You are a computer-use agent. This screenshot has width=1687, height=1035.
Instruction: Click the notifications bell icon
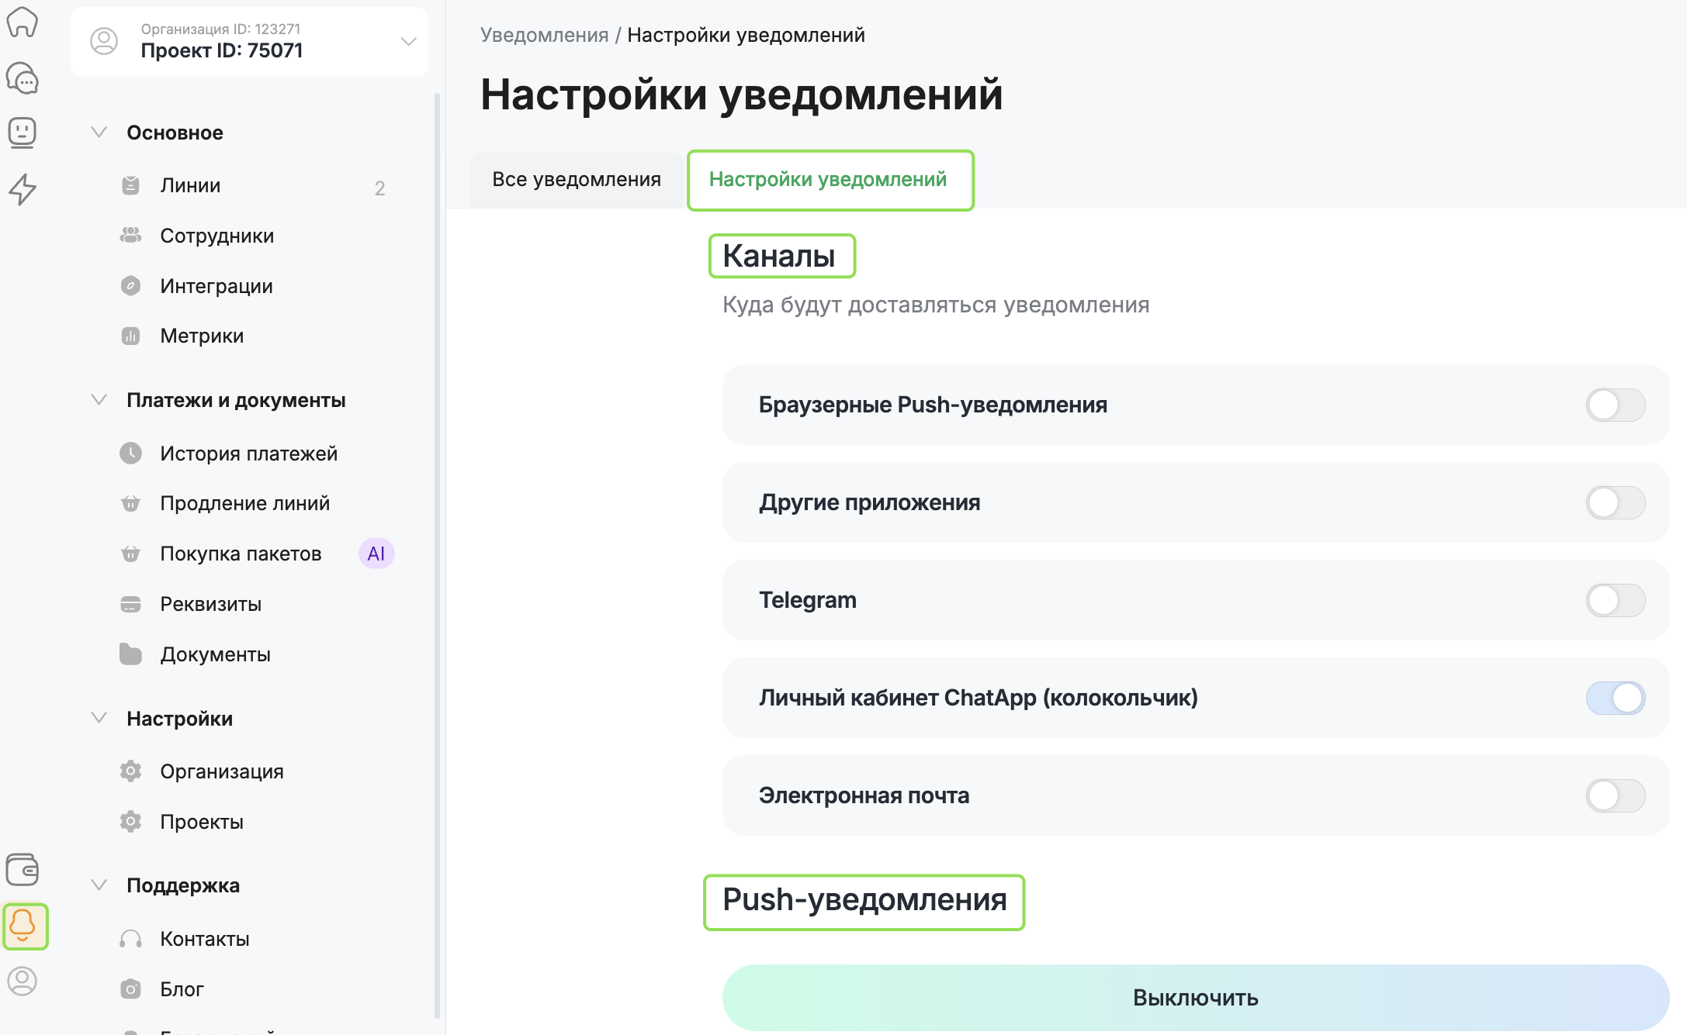pyautogui.click(x=24, y=926)
